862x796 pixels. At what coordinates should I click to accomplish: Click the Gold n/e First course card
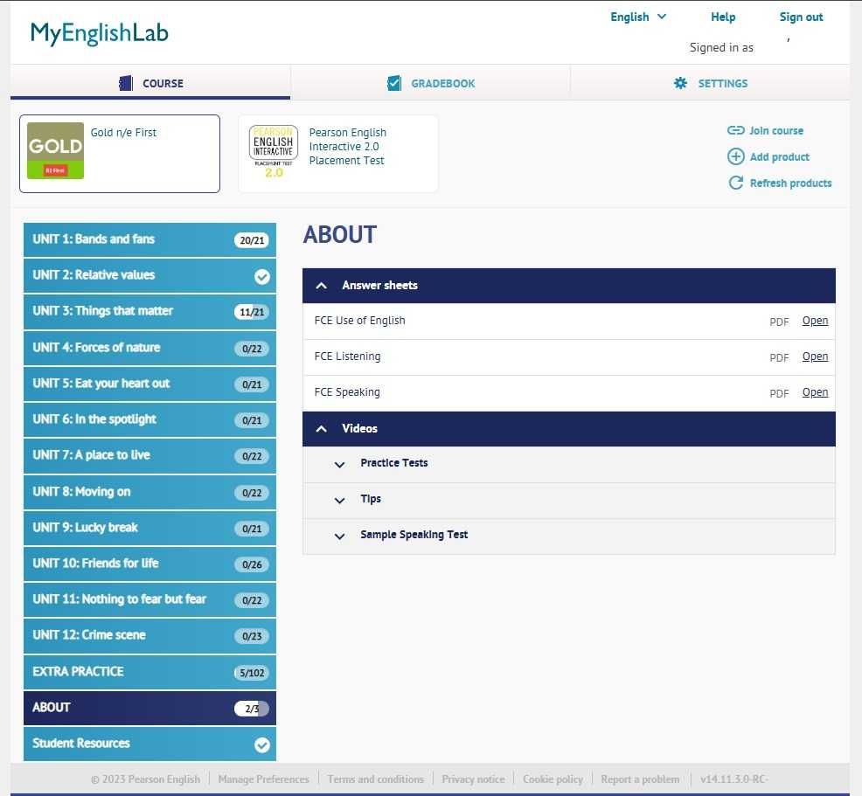pyautogui.click(x=120, y=154)
